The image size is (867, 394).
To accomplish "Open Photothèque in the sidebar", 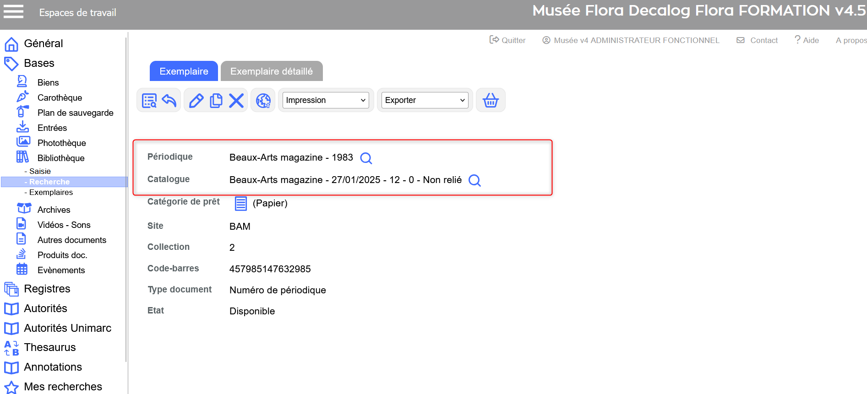I will (x=61, y=143).
